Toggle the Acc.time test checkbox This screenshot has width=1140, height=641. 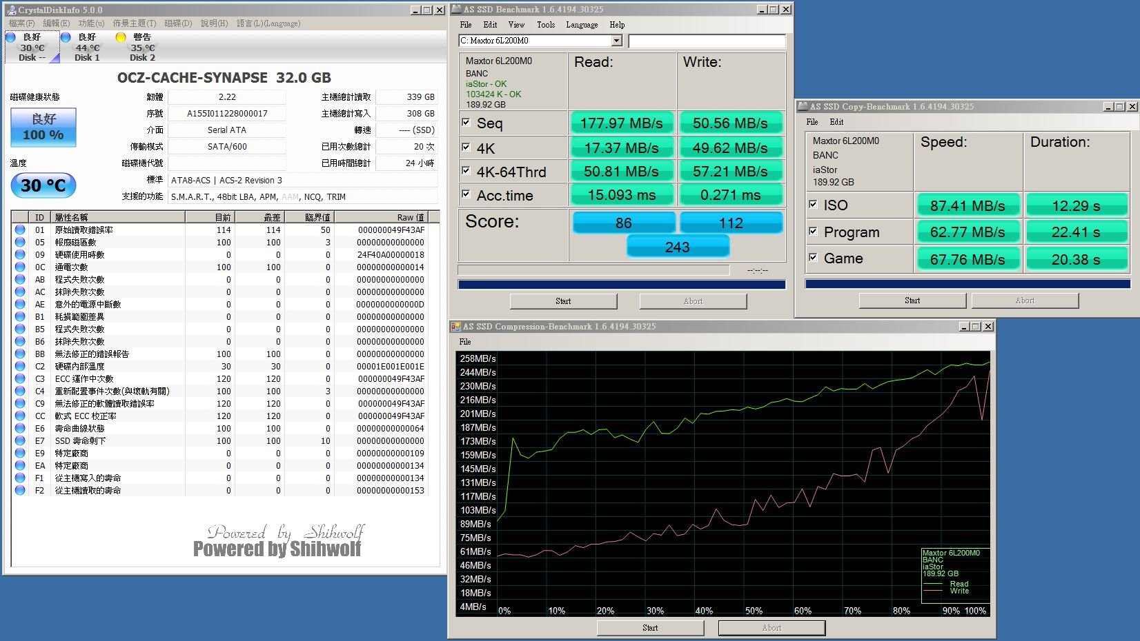point(466,194)
